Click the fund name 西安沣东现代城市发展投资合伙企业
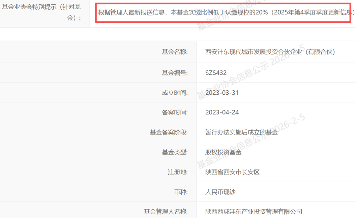The height and width of the screenshot is (218, 356). [x=270, y=52]
